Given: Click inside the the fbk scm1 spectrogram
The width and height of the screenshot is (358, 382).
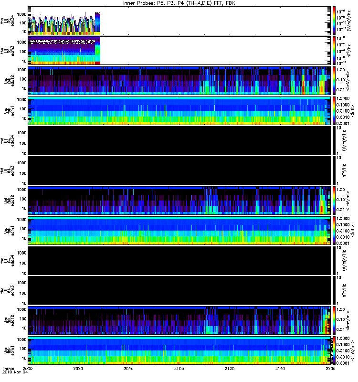Looking at the screenshot, I should pos(179,350).
